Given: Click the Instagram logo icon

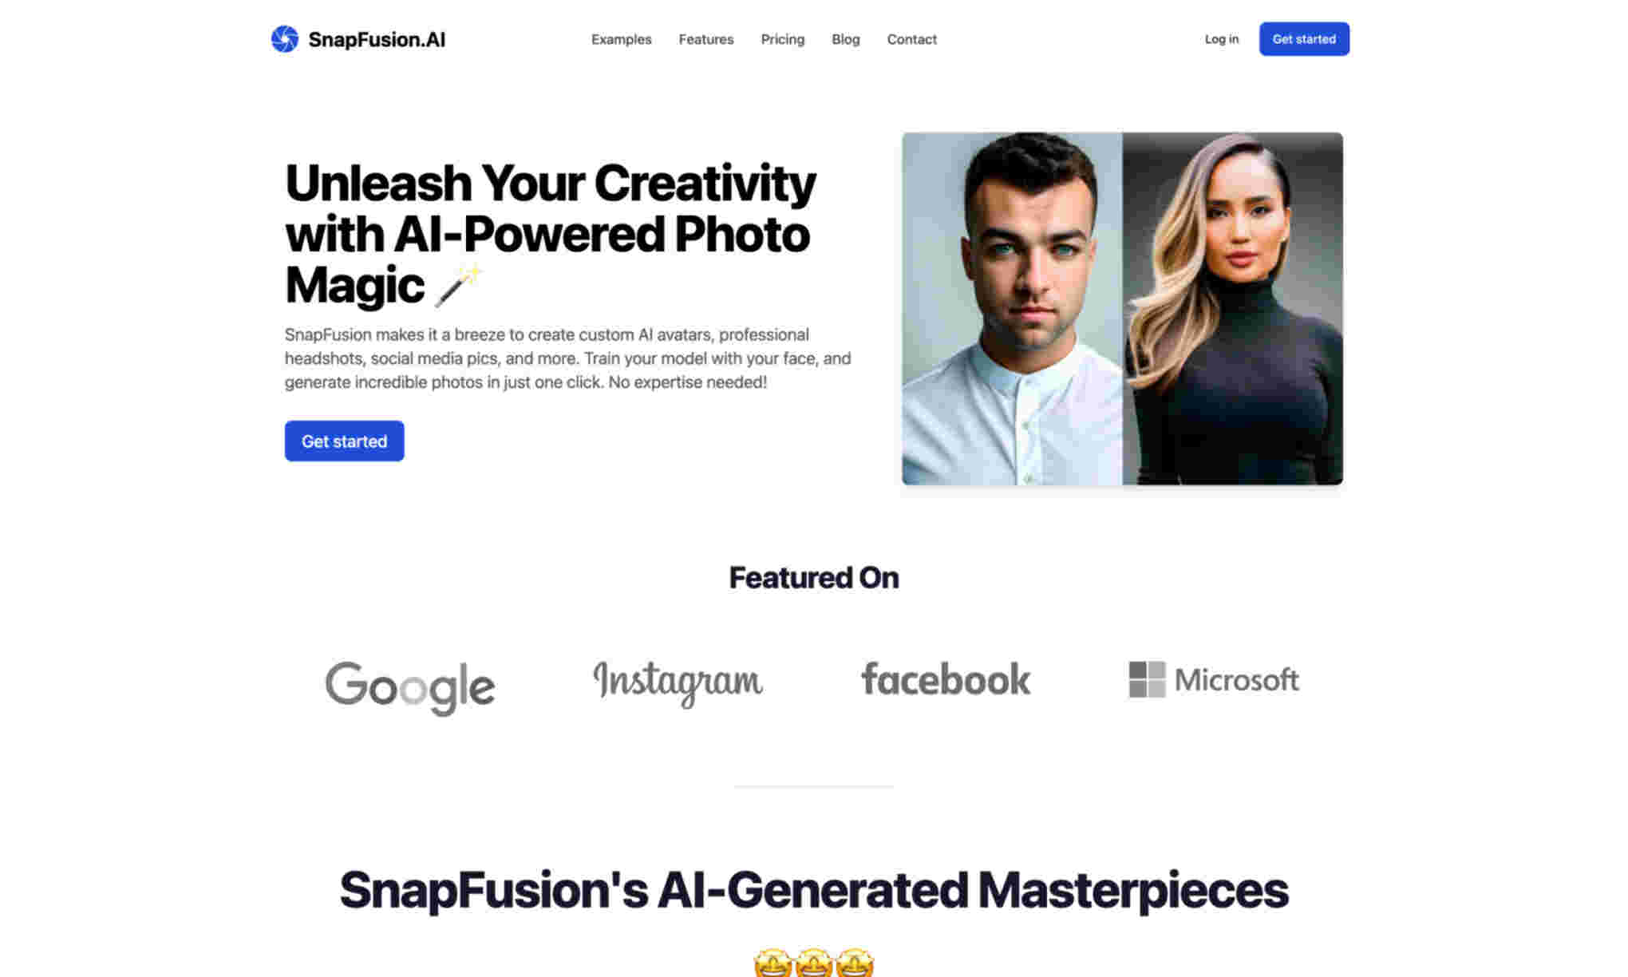Looking at the screenshot, I should [x=677, y=679].
